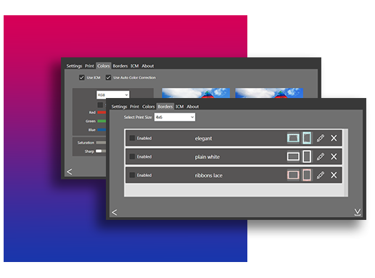Toggle Use Auto Color Correction checkbox

108,78
